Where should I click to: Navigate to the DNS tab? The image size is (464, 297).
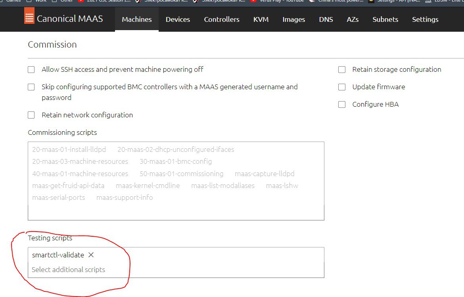click(x=326, y=19)
